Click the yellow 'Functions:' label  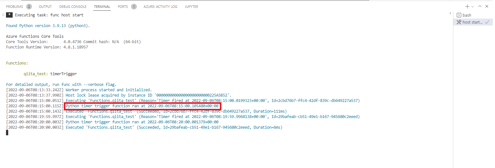click(17, 63)
